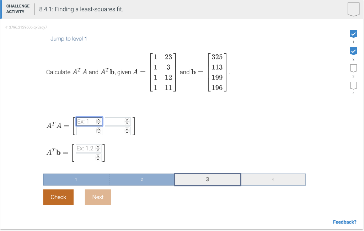The height and width of the screenshot is (231, 364).
Task: Toggle the completed checkbox for part 2
Action: tap(353, 51)
